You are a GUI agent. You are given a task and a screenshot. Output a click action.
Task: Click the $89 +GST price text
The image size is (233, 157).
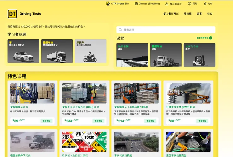pos(19,121)
